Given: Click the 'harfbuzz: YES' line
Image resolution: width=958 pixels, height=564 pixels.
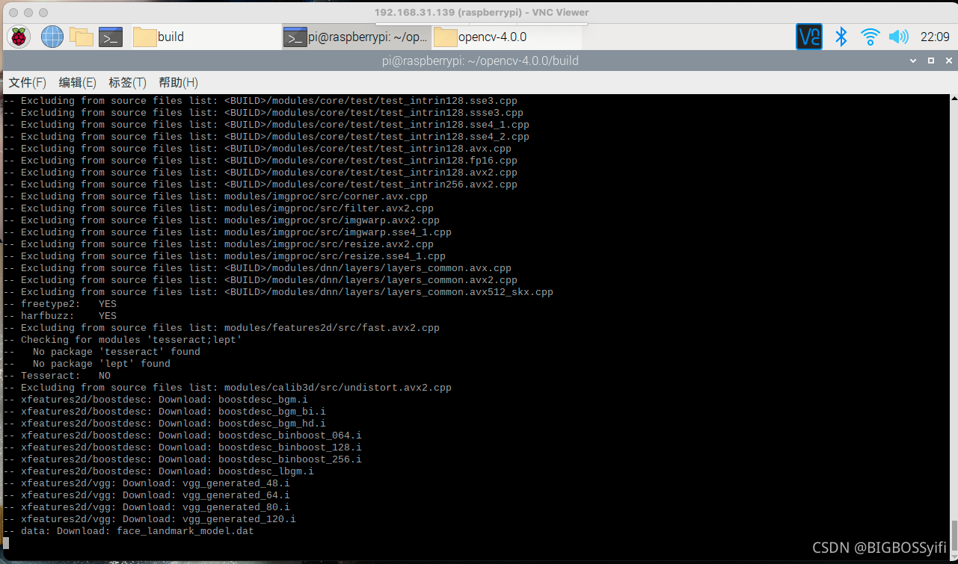Looking at the screenshot, I should pos(60,316).
